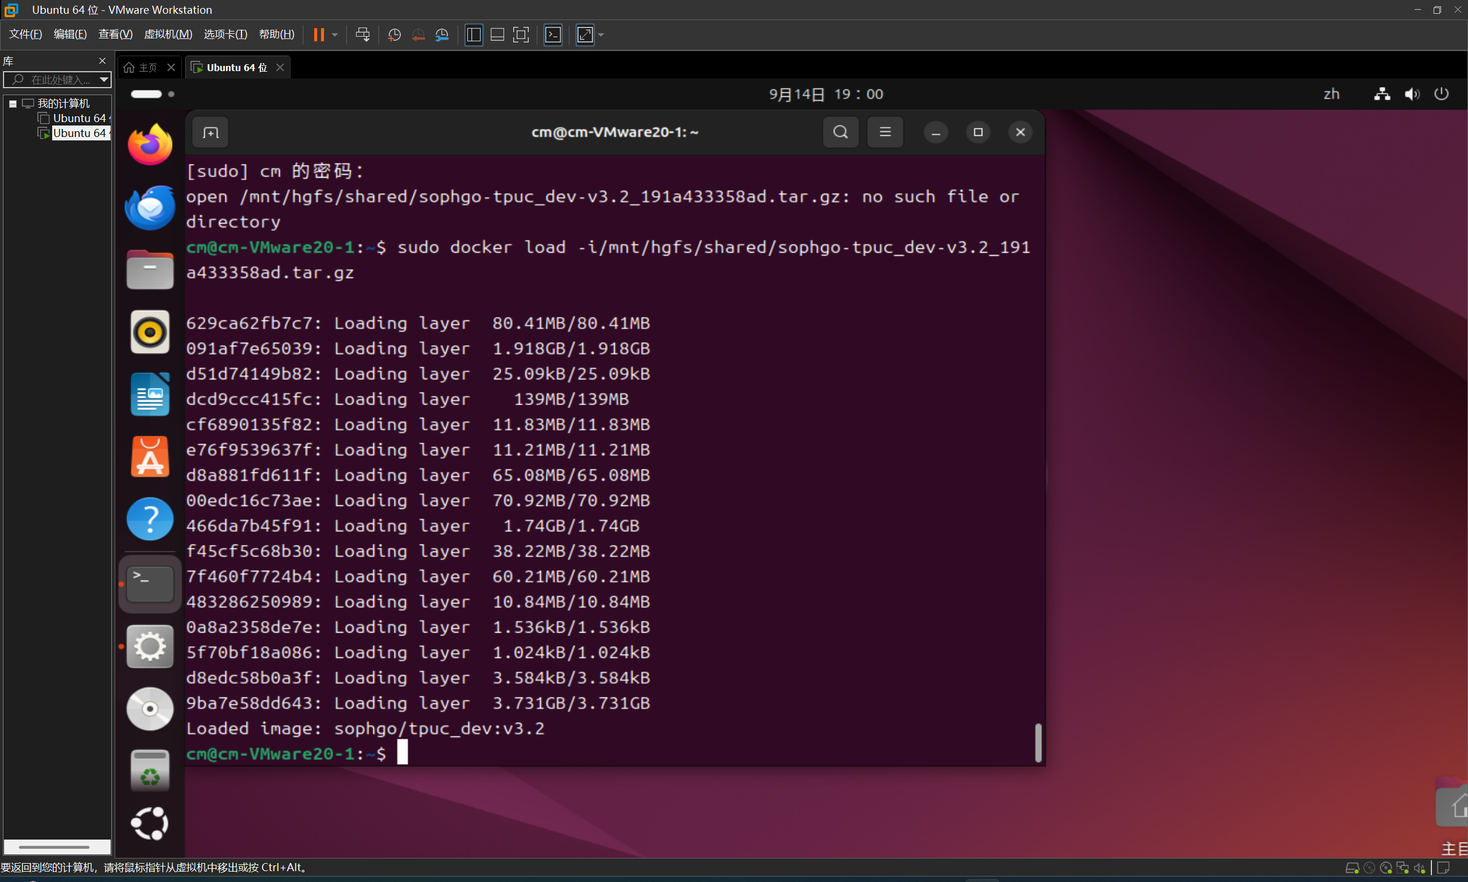Viewport: 1468px width, 882px height.
Task: Enter full screen mode icon
Action: (520, 34)
